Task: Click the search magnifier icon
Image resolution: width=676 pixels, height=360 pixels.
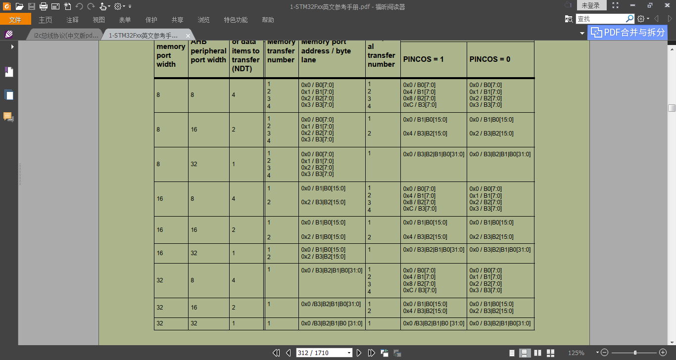Action: tap(629, 19)
